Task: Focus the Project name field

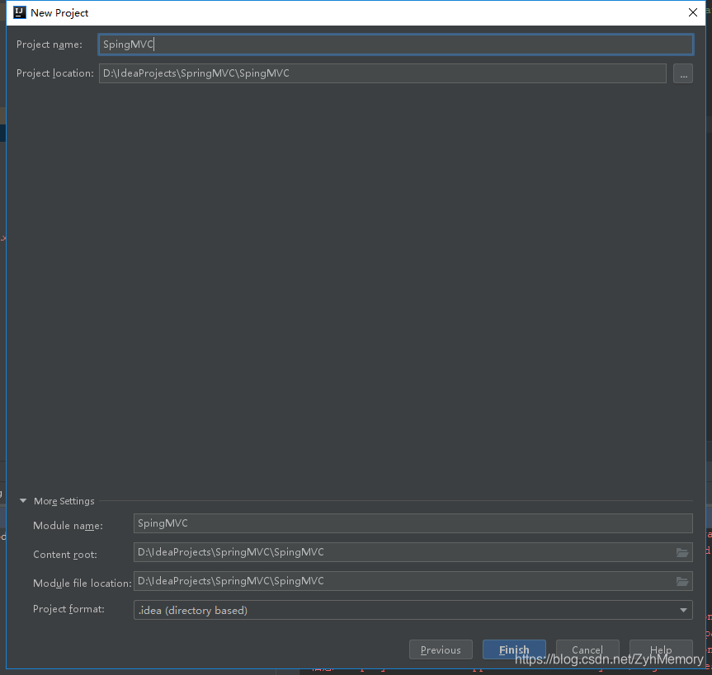Action: click(x=395, y=45)
